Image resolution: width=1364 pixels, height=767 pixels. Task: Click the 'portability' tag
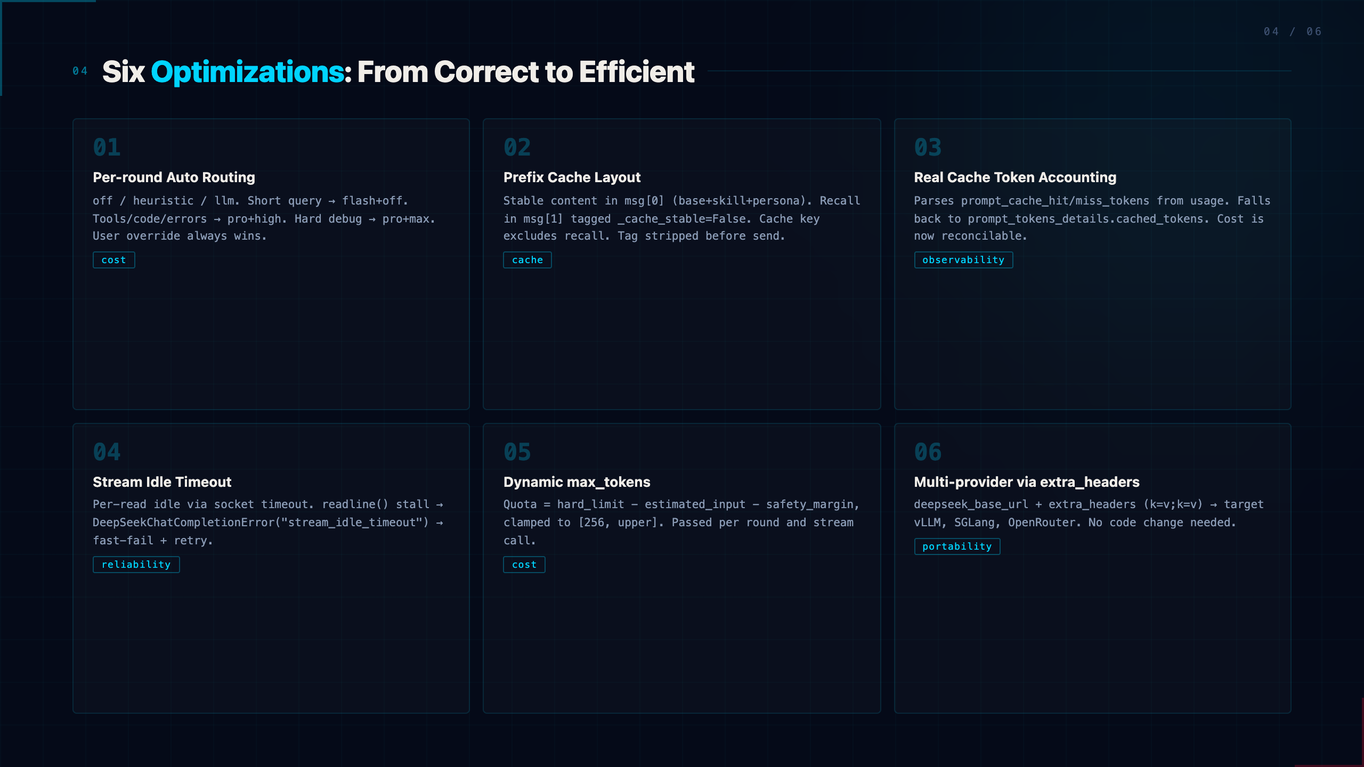click(x=957, y=546)
